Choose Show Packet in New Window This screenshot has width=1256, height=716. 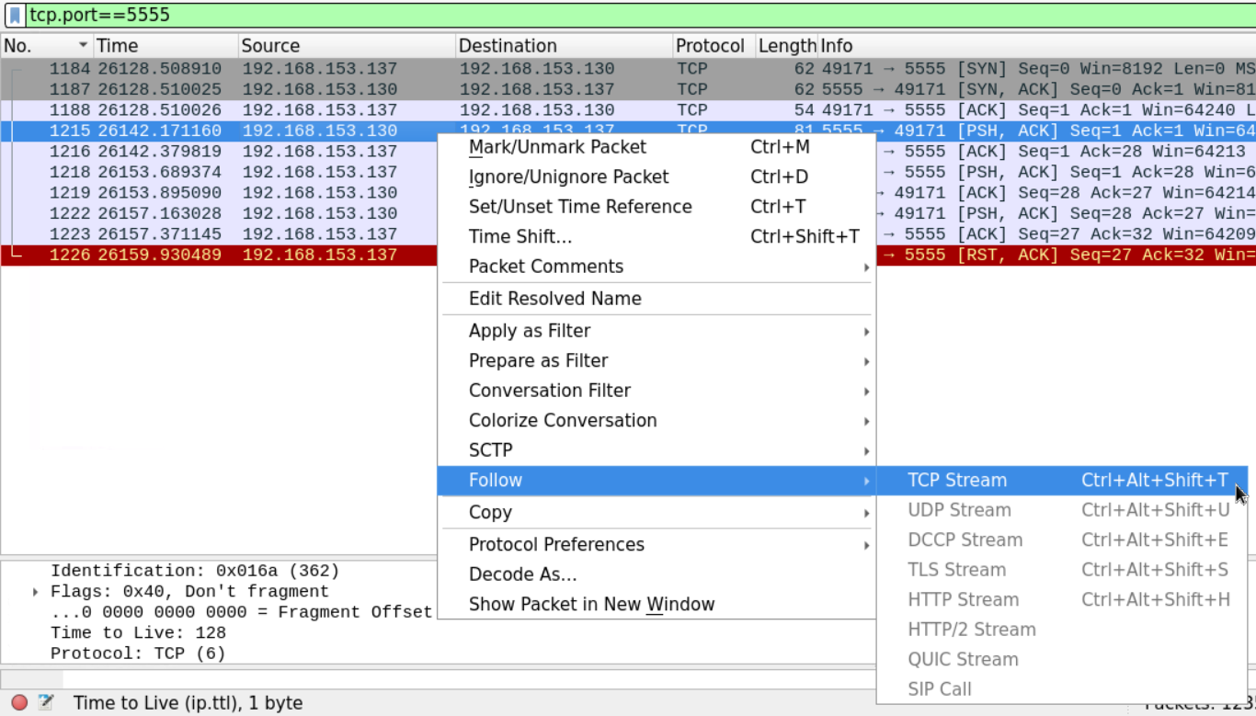(x=591, y=605)
